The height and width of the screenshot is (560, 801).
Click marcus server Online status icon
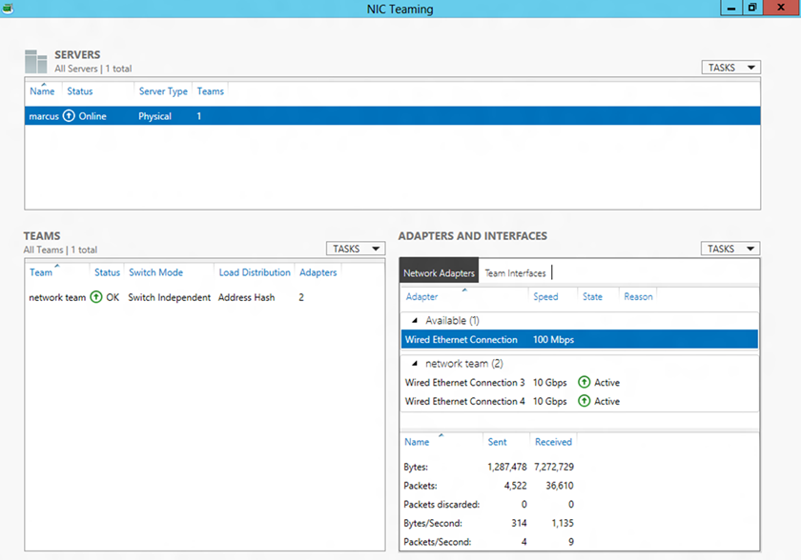pos(69,116)
